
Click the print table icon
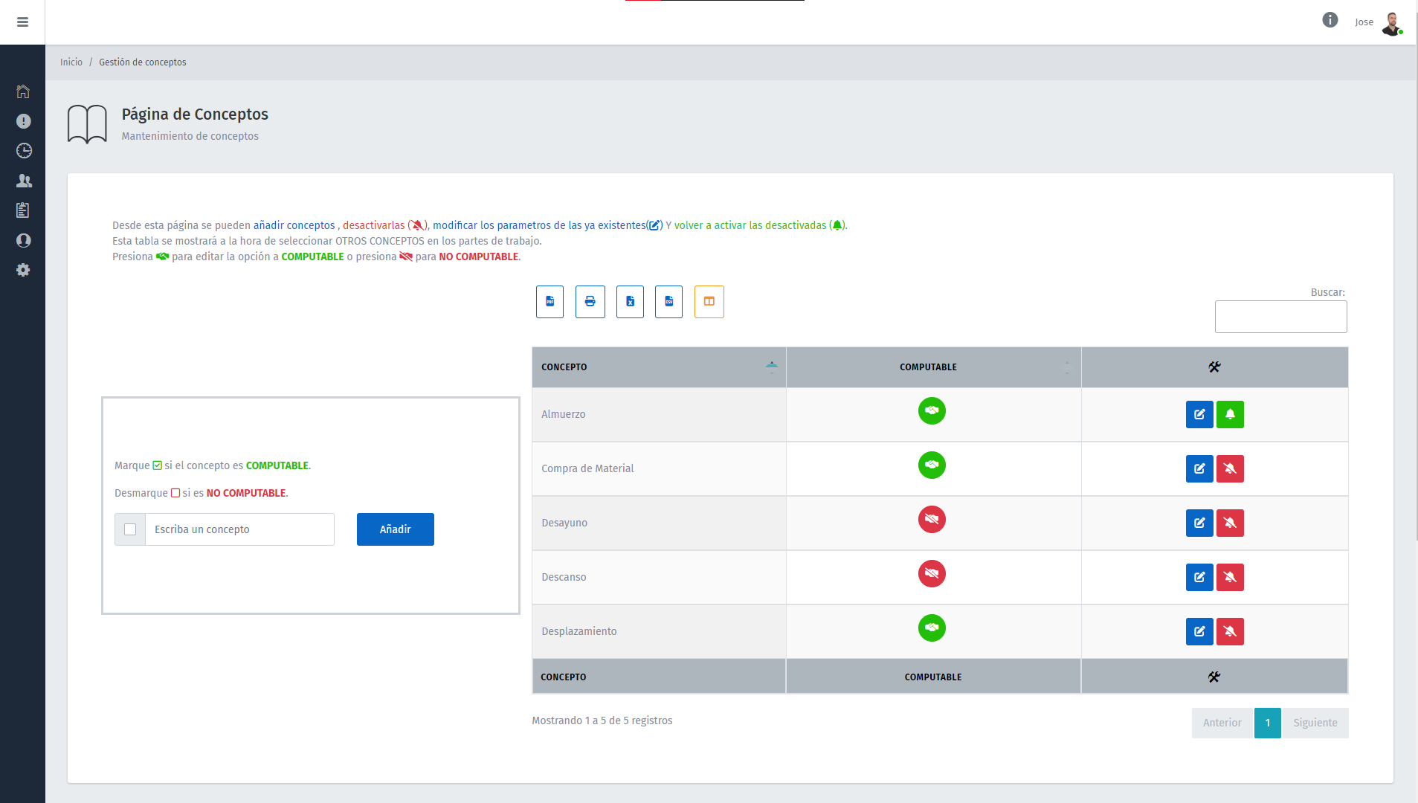tap(590, 302)
